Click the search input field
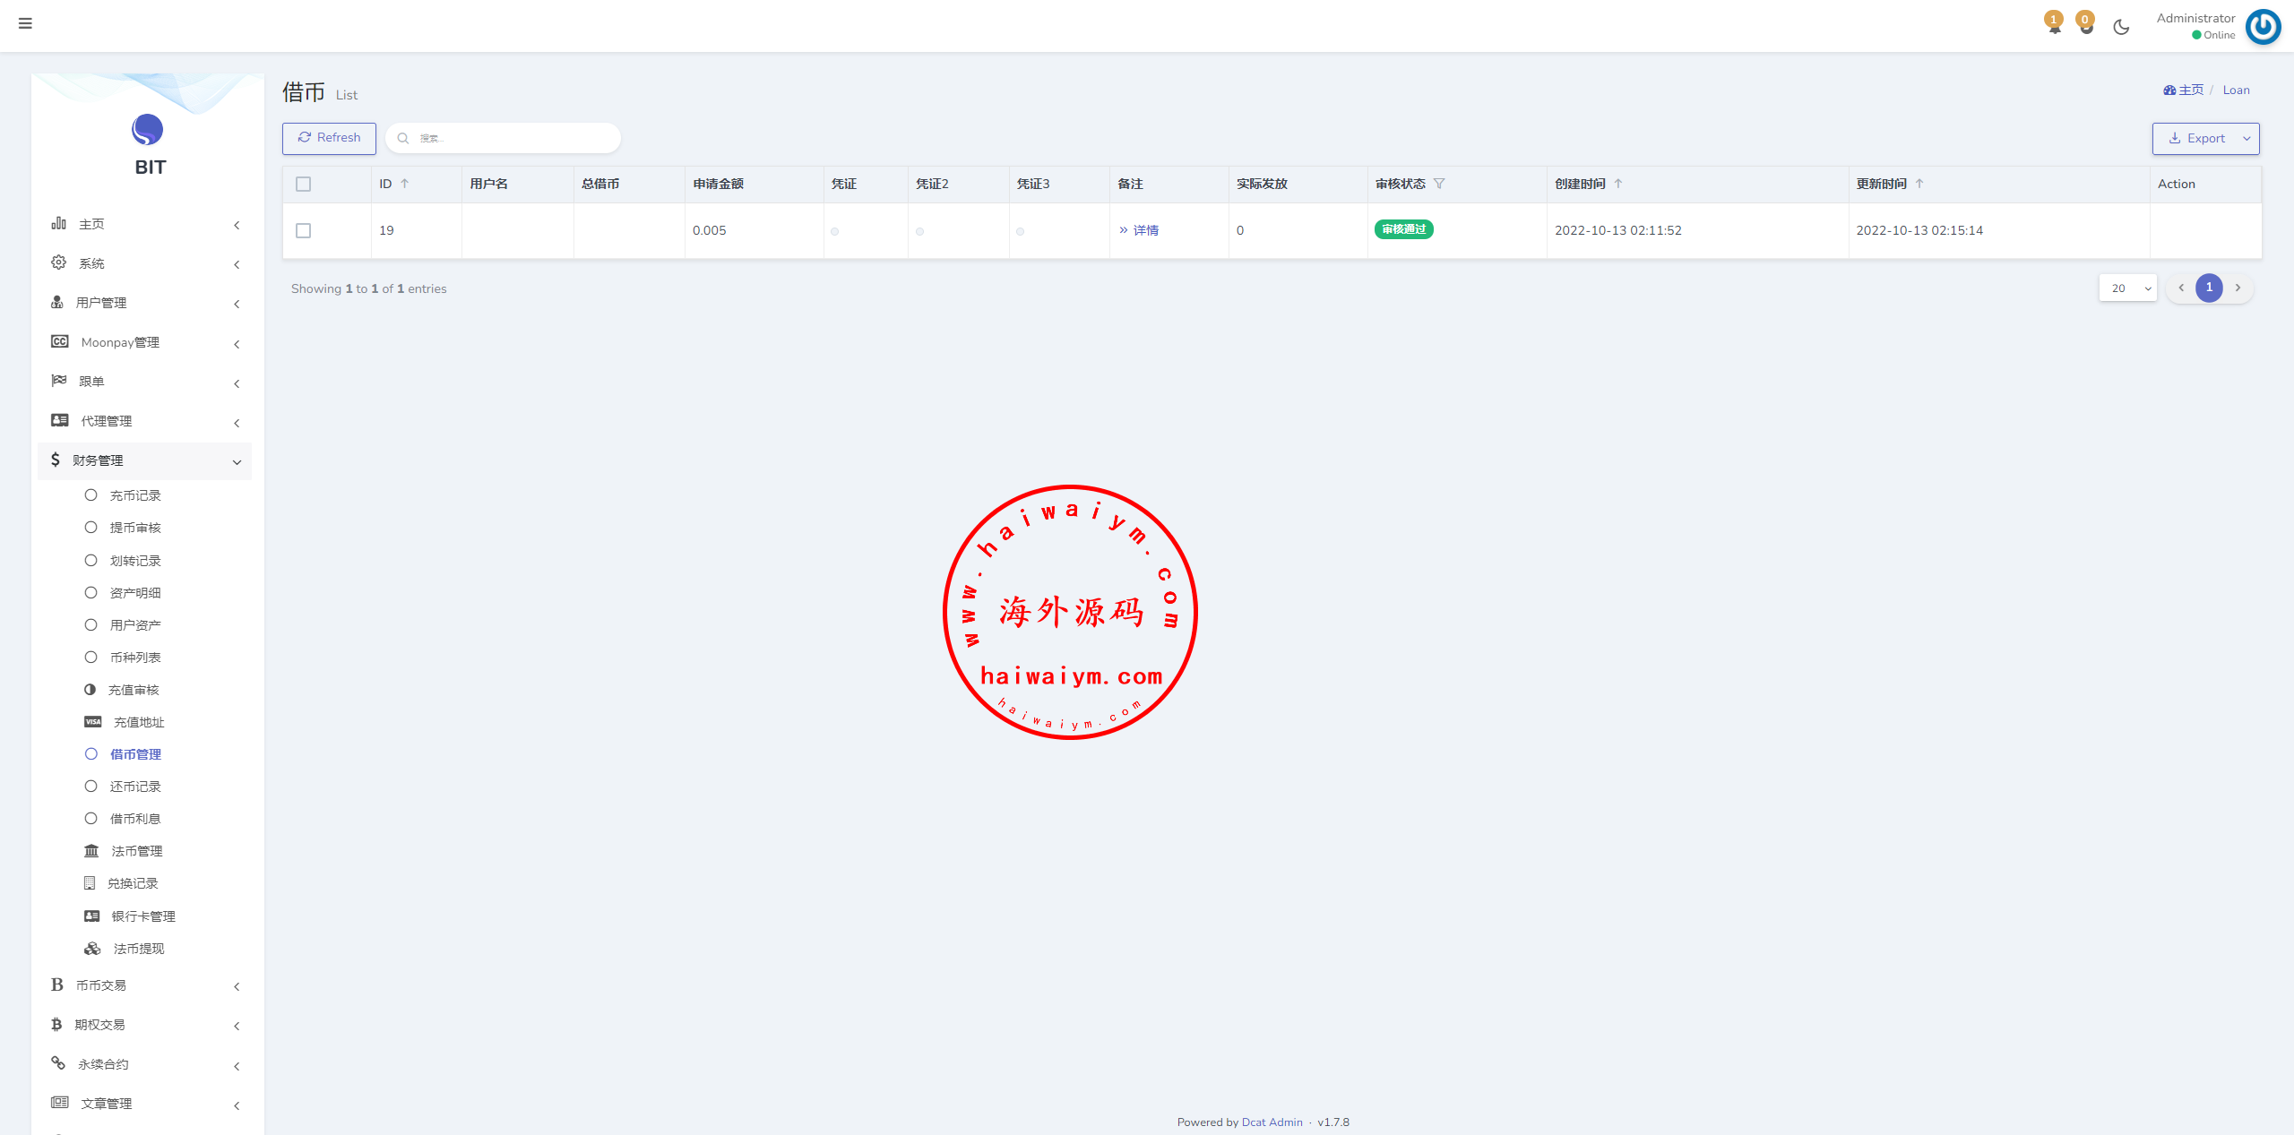Screen dimensions: 2294x1135 (512, 137)
